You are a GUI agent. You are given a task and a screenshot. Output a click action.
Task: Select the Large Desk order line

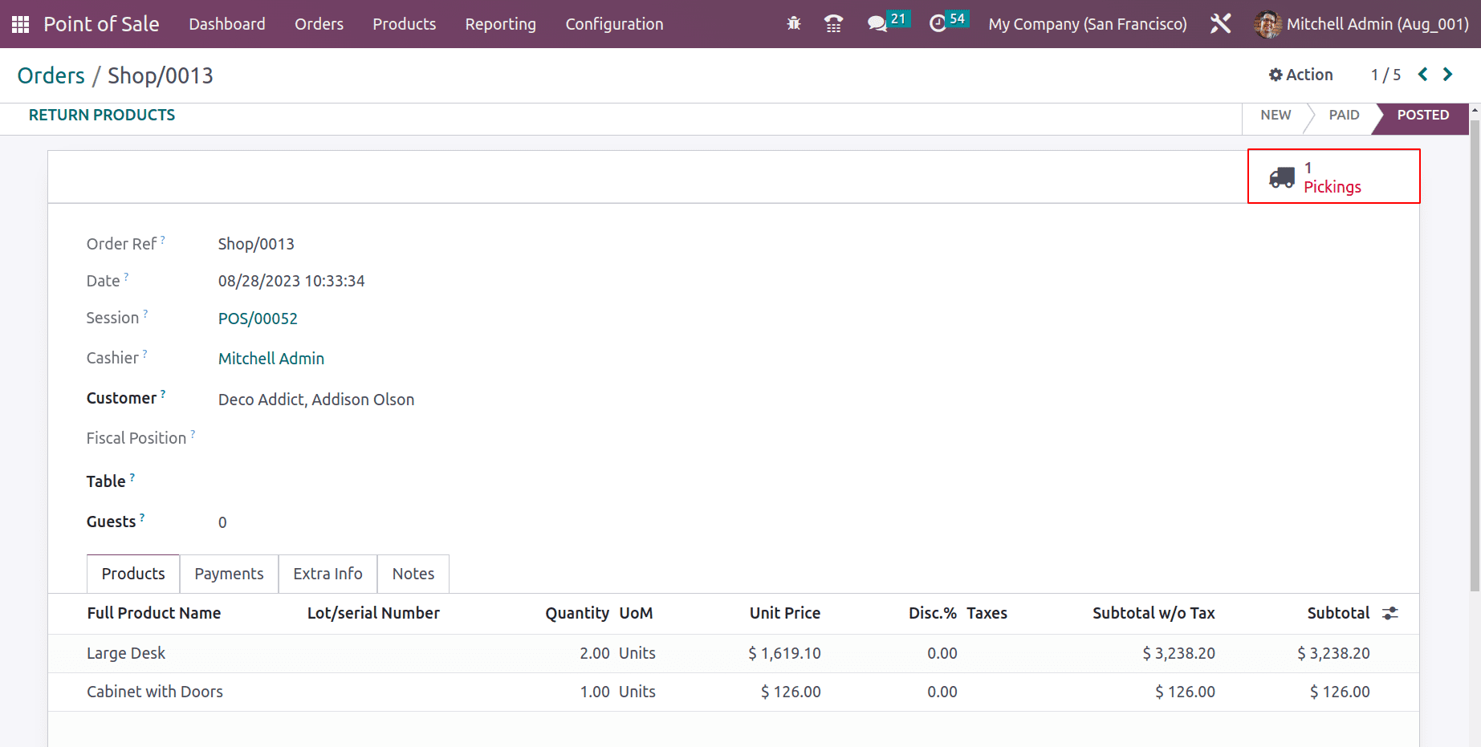click(x=126, y=653)
